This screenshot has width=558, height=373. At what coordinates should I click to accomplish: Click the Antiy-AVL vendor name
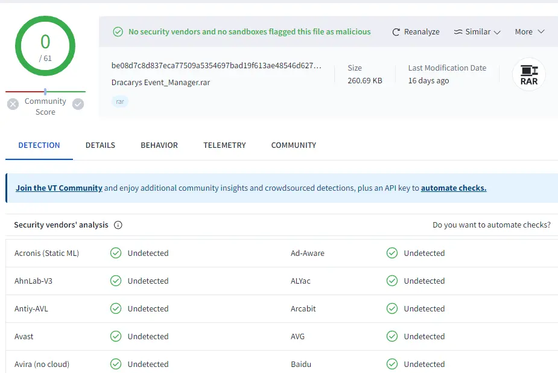coord(31,309)
